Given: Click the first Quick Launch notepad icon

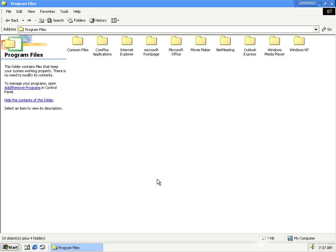Looking at the screenshot, I should (x=27, y=247).
